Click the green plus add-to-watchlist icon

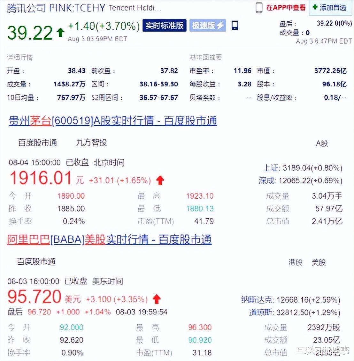click(x=315, y=7)
